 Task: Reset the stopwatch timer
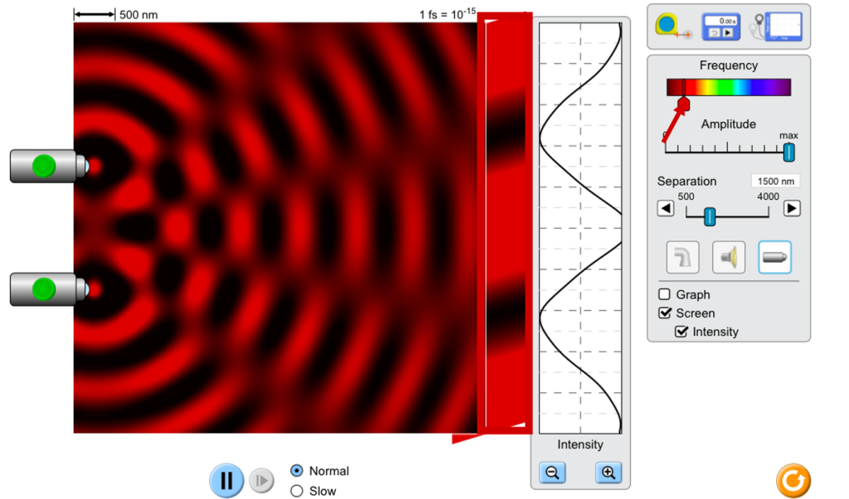(x=714, y=32)
